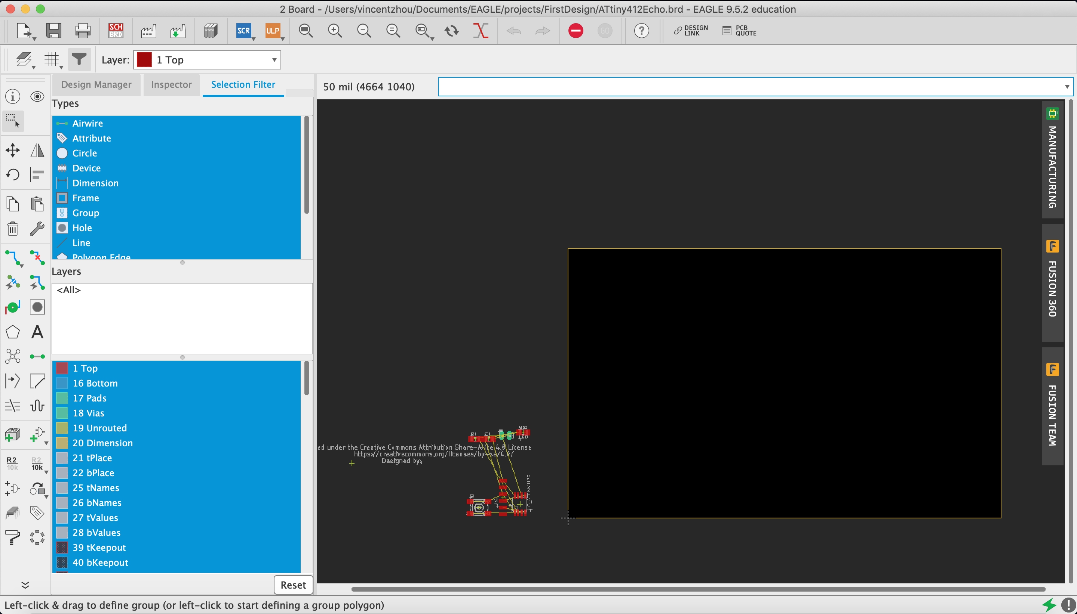Open the Inspector tab
1077x614 pixels.
click(x=171, y=84)
